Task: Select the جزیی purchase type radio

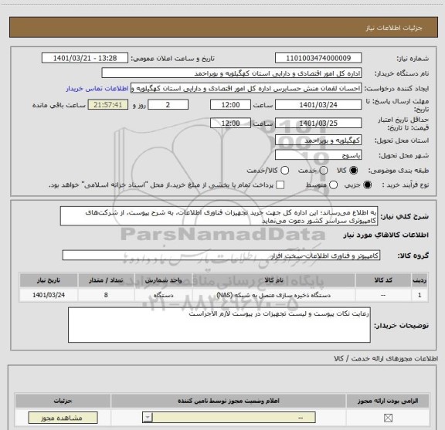Action: 368,185
